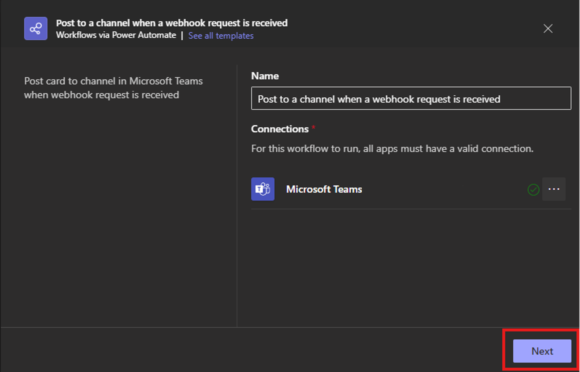Click the Microsoft Teams app icon

pyautogui.click(x=263, y=189)
